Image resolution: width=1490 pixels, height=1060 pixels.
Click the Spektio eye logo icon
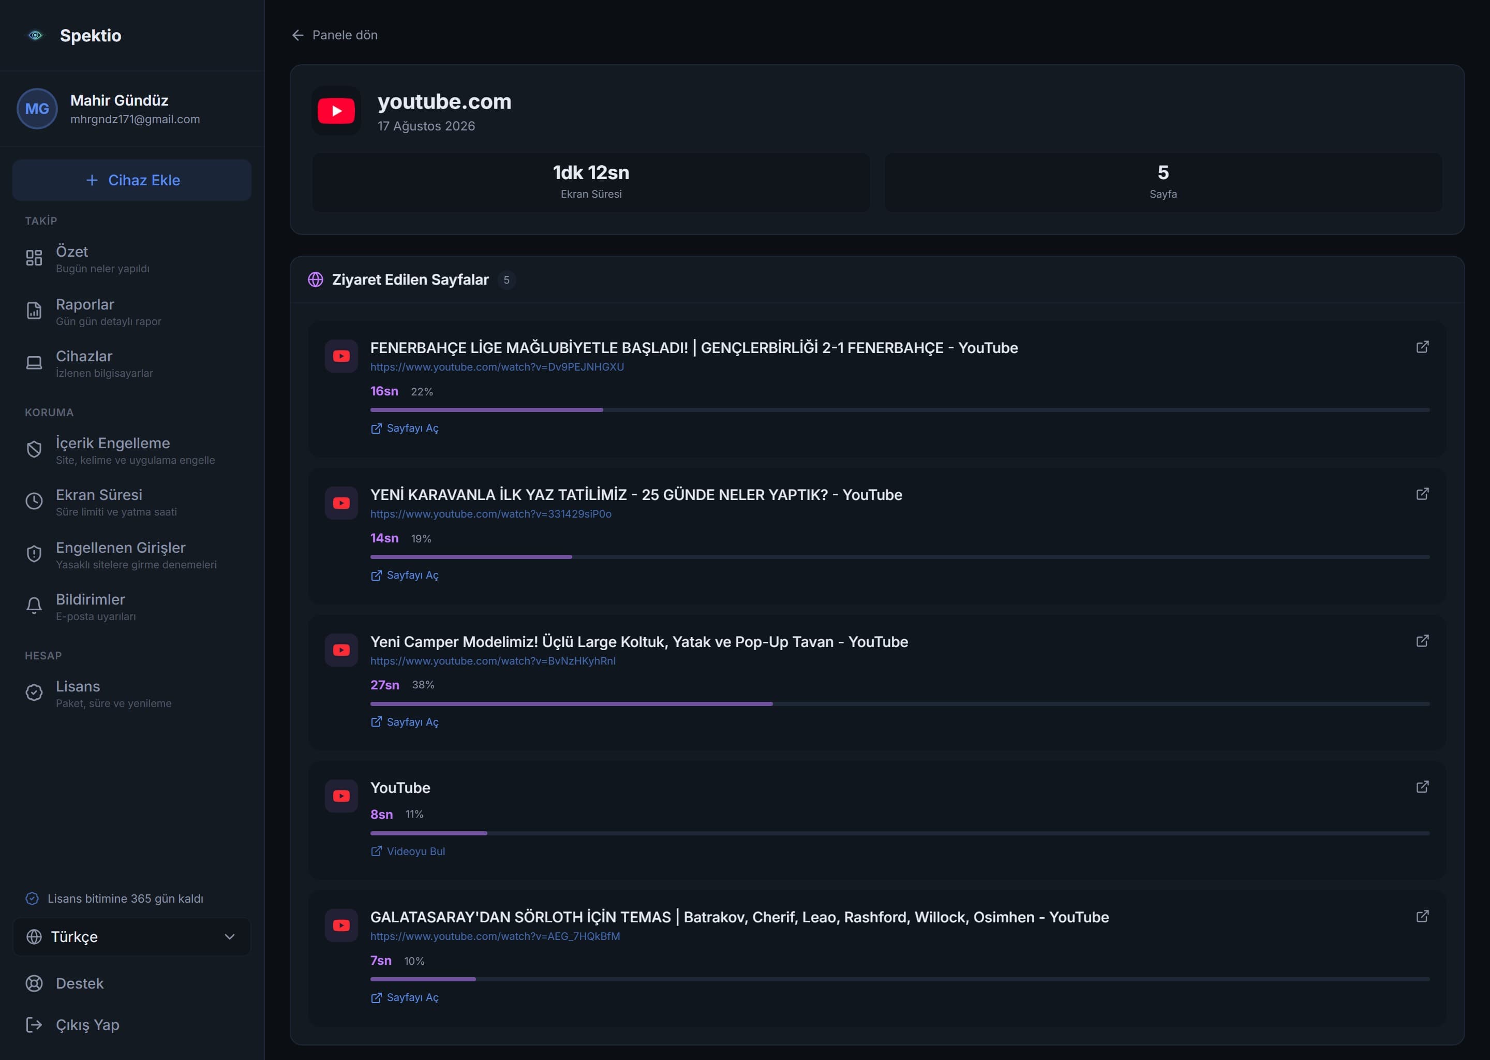(35, 35)
